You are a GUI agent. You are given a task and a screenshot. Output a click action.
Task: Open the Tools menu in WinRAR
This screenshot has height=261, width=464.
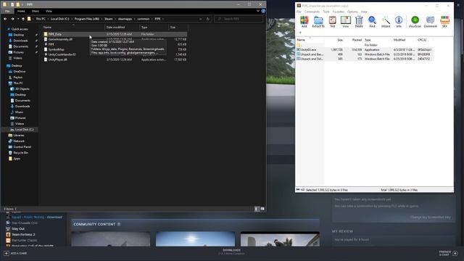pos(326,12)
